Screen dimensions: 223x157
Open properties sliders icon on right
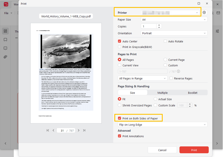point(217,31)
